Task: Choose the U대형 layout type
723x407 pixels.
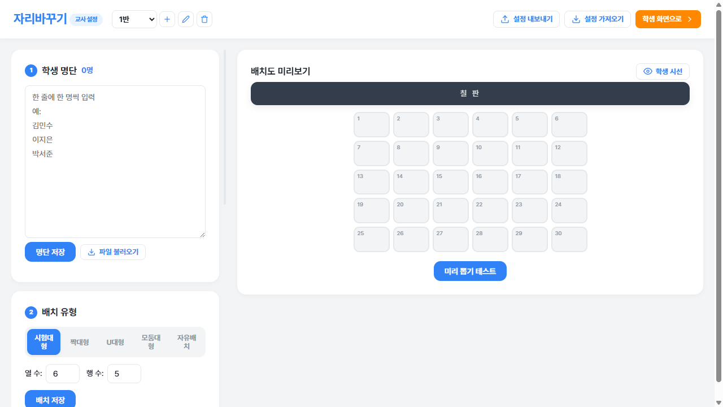Action: [x=115, y=342]
